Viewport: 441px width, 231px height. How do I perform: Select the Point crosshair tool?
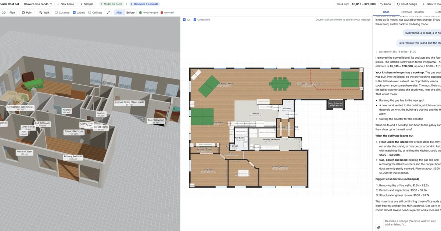(27, 12)
